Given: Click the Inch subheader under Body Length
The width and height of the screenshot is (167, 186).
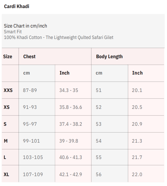Looking at the screenshot, I should (x=137, y=73).
